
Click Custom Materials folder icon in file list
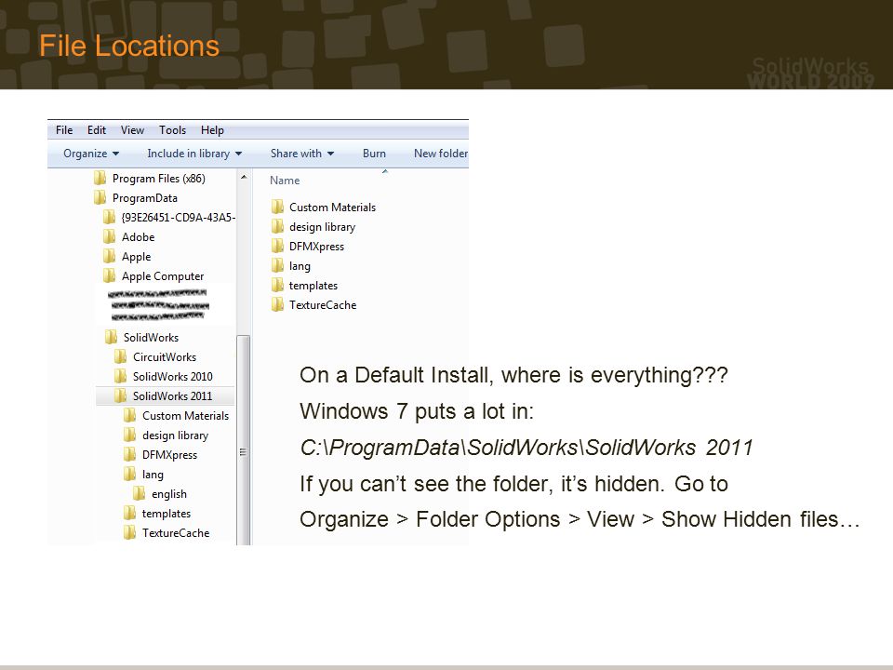277,207
